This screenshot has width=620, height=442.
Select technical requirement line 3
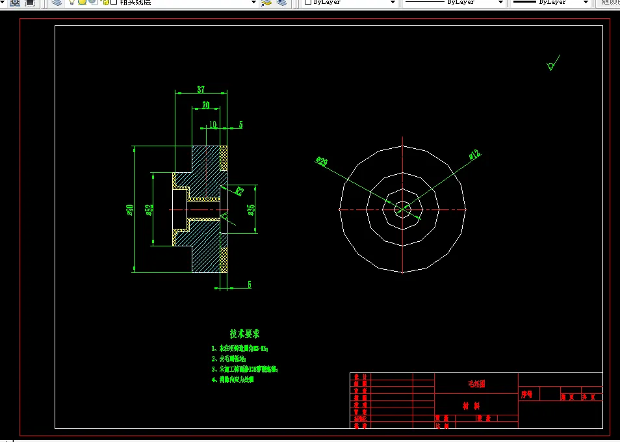(x=245, y=369)
